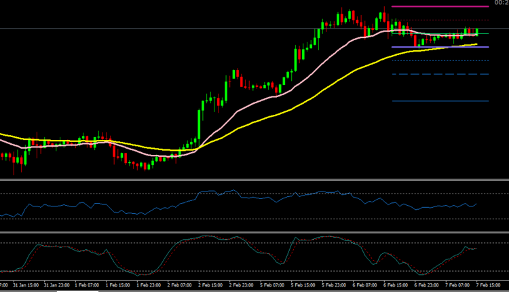
Task: Select the stochastic oscillator line in bottom panel
Action: click(204, 239)
